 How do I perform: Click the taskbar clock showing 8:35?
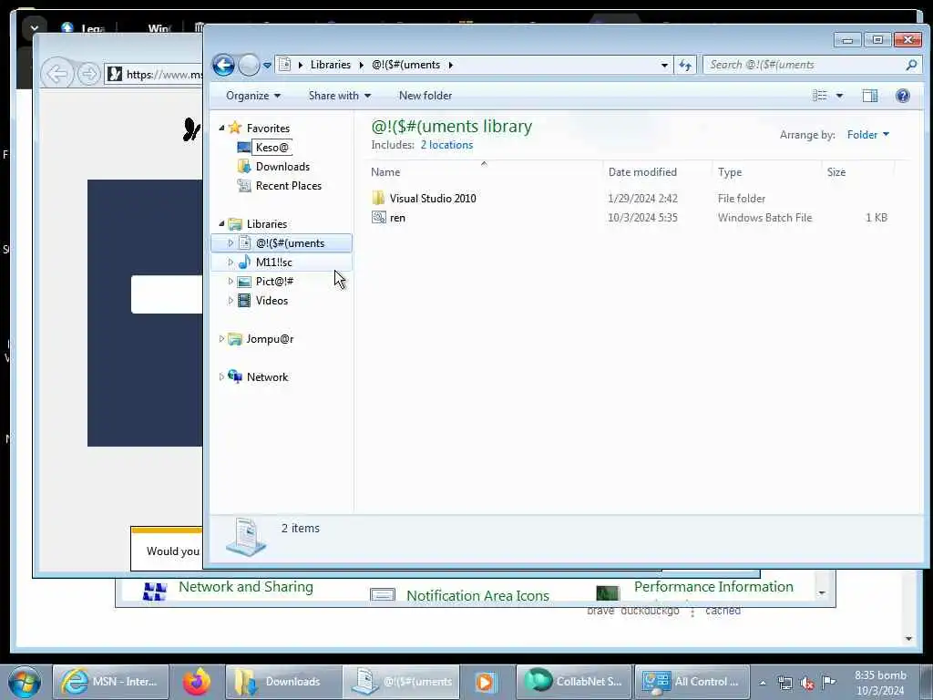click(x=880, y=683)
